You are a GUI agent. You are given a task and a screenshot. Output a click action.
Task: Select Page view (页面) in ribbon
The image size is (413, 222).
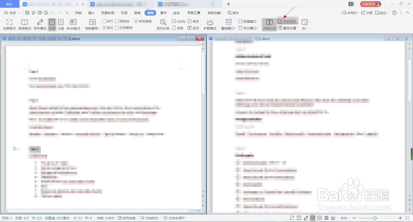coord(52,24)
